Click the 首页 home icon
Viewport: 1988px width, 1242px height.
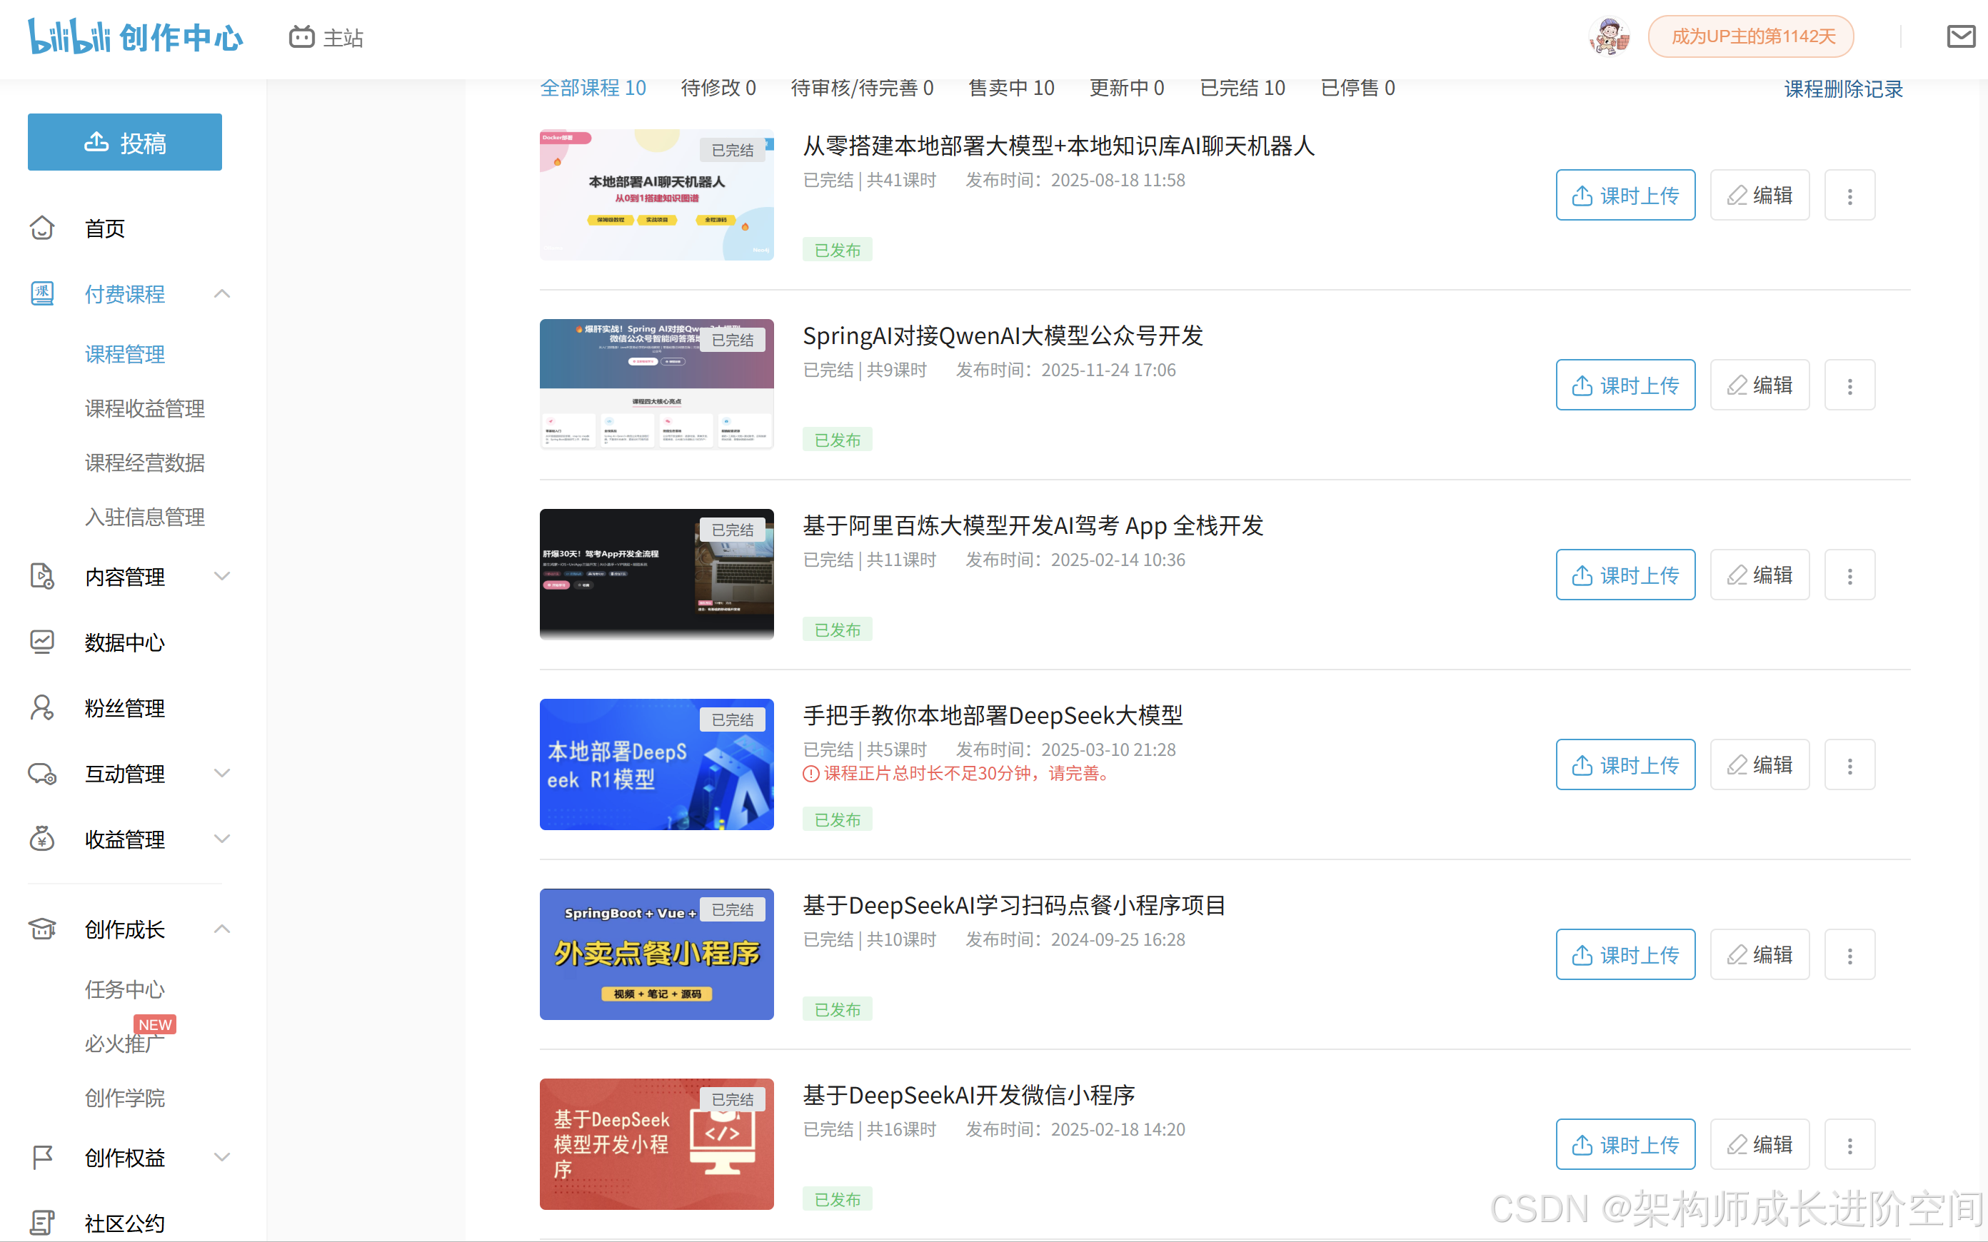tap(42, 228)
